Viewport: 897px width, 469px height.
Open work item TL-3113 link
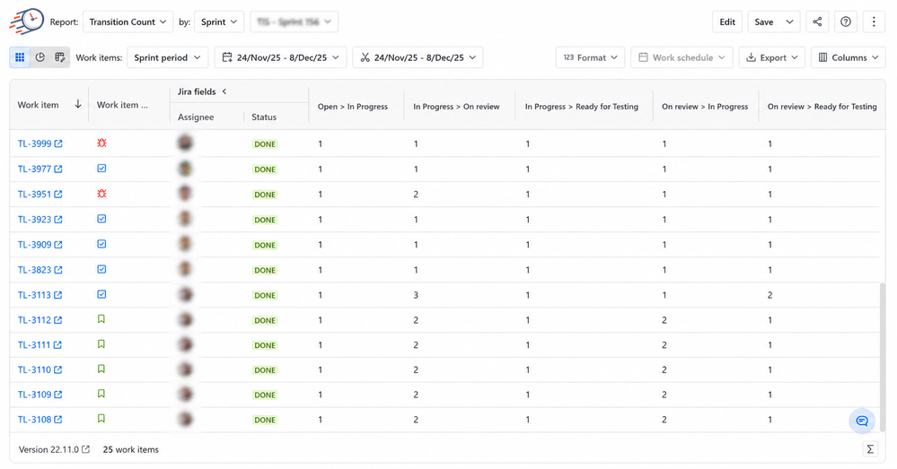tap(34, 295)
